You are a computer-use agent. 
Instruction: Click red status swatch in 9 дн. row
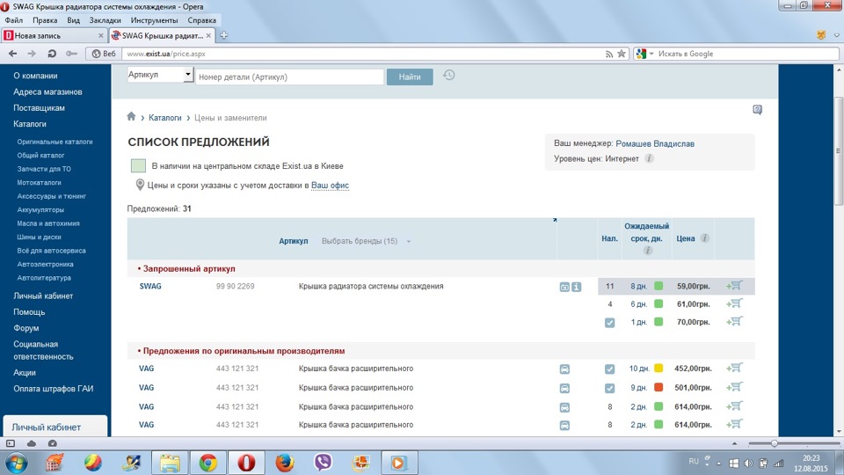(x=658, y=387)
